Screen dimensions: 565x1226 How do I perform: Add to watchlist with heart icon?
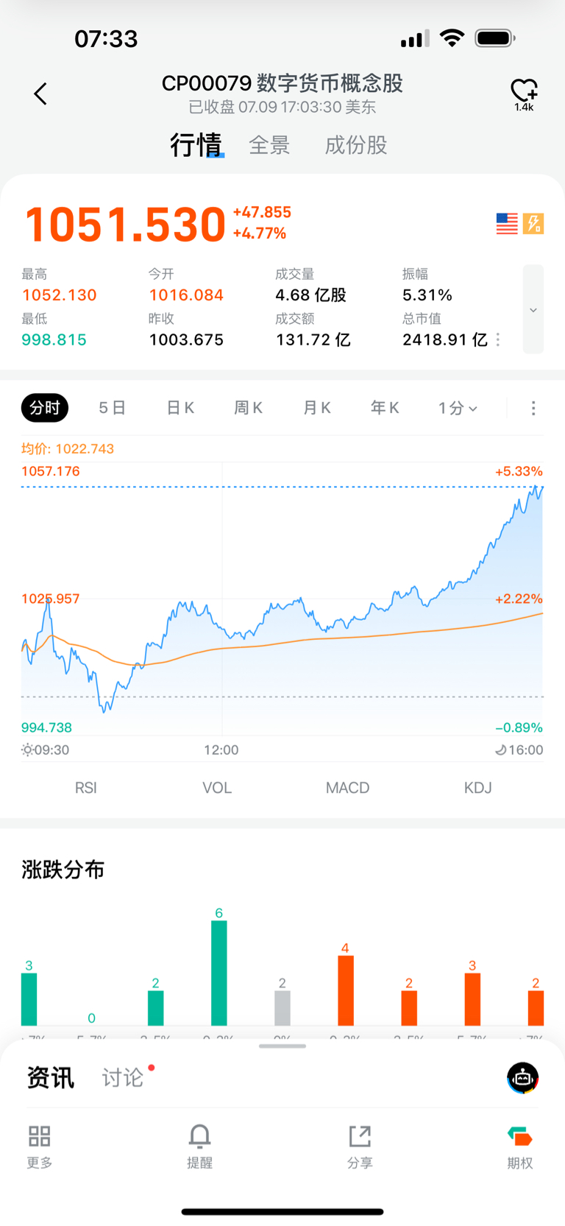(x=524, y=91)
